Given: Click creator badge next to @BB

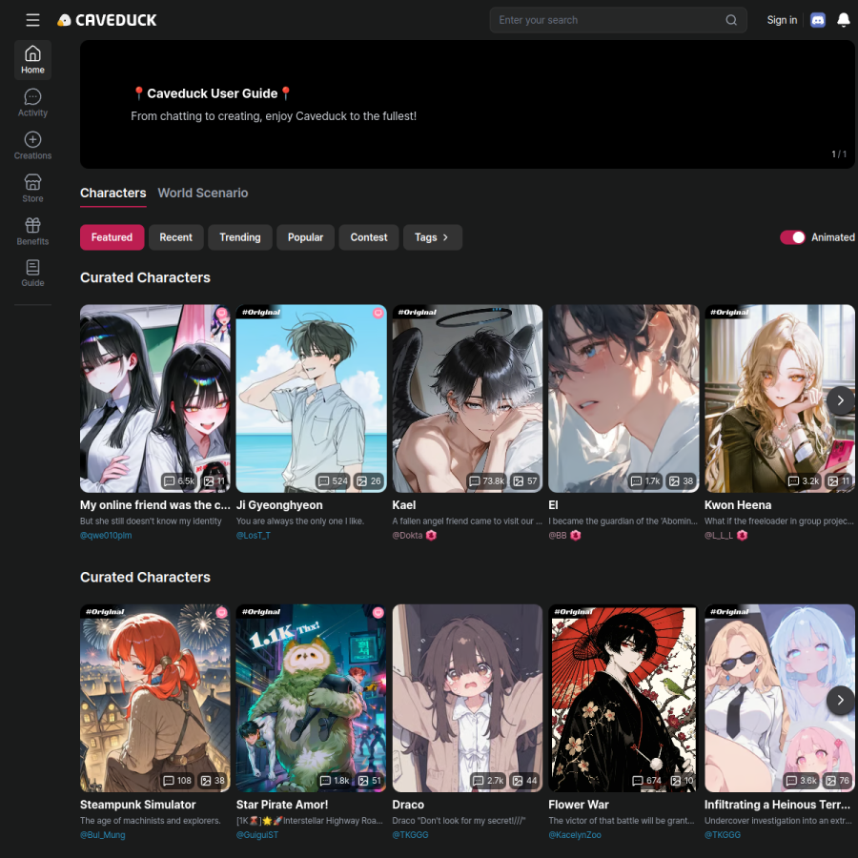Looking at the screenshot, I should [x=575, y=535].
